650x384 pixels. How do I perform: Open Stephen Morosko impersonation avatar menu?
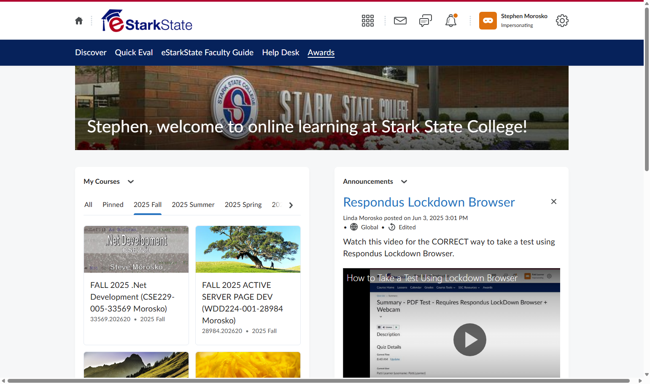click(488, 21)
